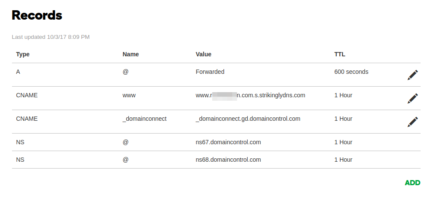Click the Type column header
Viewport: 439px width, 198px height.
pos(23,54)
